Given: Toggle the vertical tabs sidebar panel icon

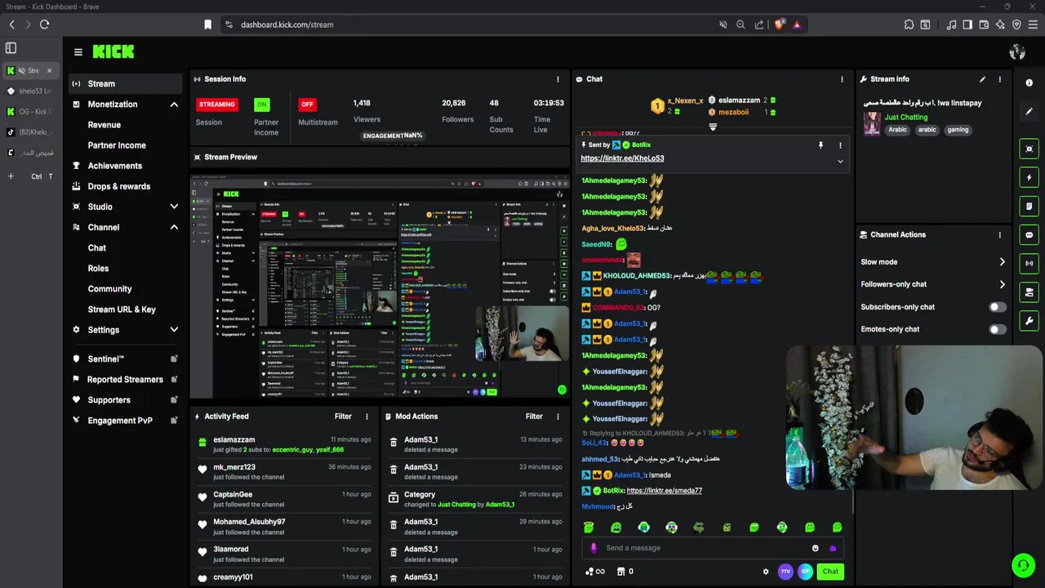Looking at the screenshot, I should [11, 48].
